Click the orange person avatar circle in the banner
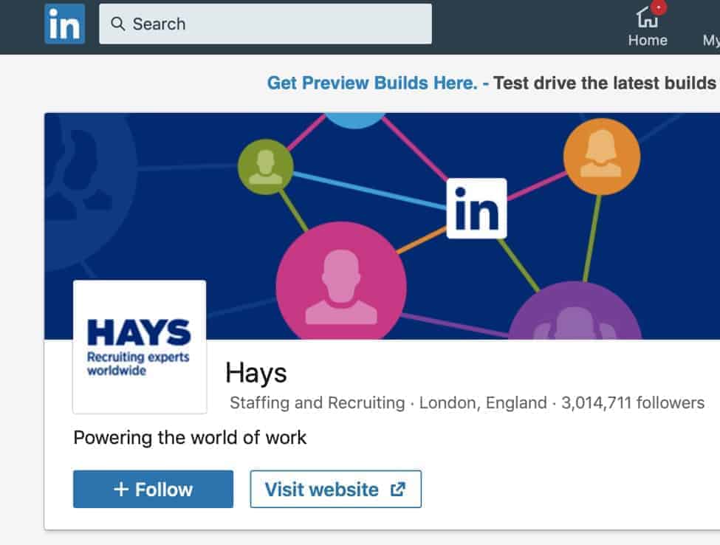Viewport: 720px width, 545px height. pyautogui.click(x=602, y=157)
